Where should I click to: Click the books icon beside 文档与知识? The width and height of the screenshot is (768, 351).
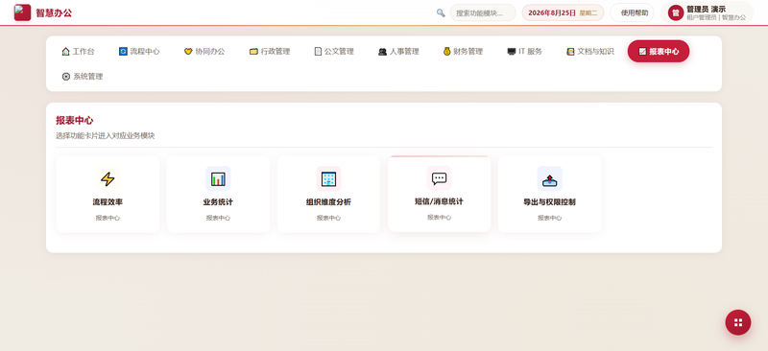point(570,52)
